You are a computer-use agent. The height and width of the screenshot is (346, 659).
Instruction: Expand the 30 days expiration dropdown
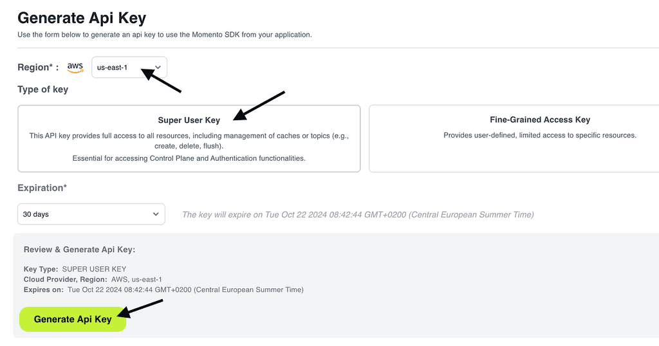[91, 214]
